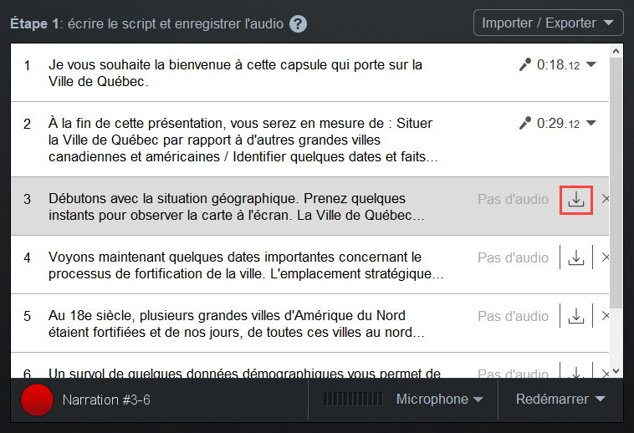The width and height of the screenshot is (634, 433).
Task: Delete script line 5 with the X icon
Action: 605,316
